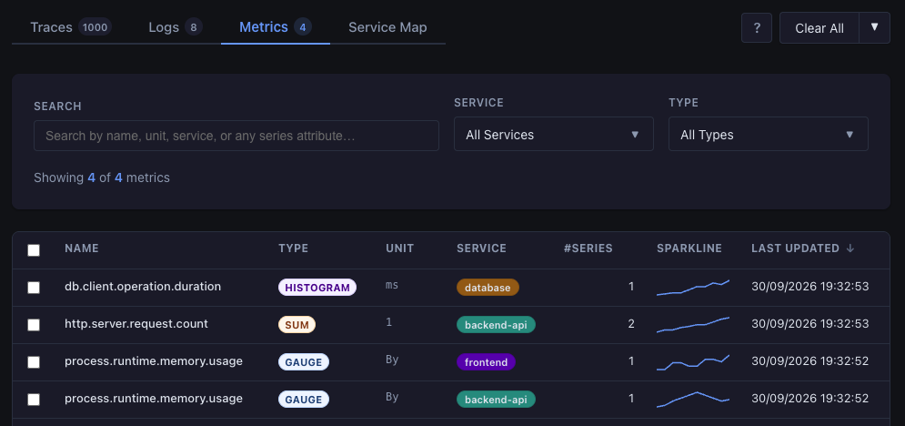Click the Sparkline column header
Viewport: 905px width, 426px height.
pyautogui.click(x=689, y=248)
